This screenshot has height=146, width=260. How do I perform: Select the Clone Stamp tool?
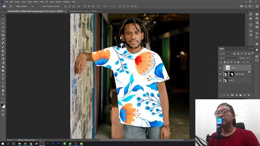point(3,51)
